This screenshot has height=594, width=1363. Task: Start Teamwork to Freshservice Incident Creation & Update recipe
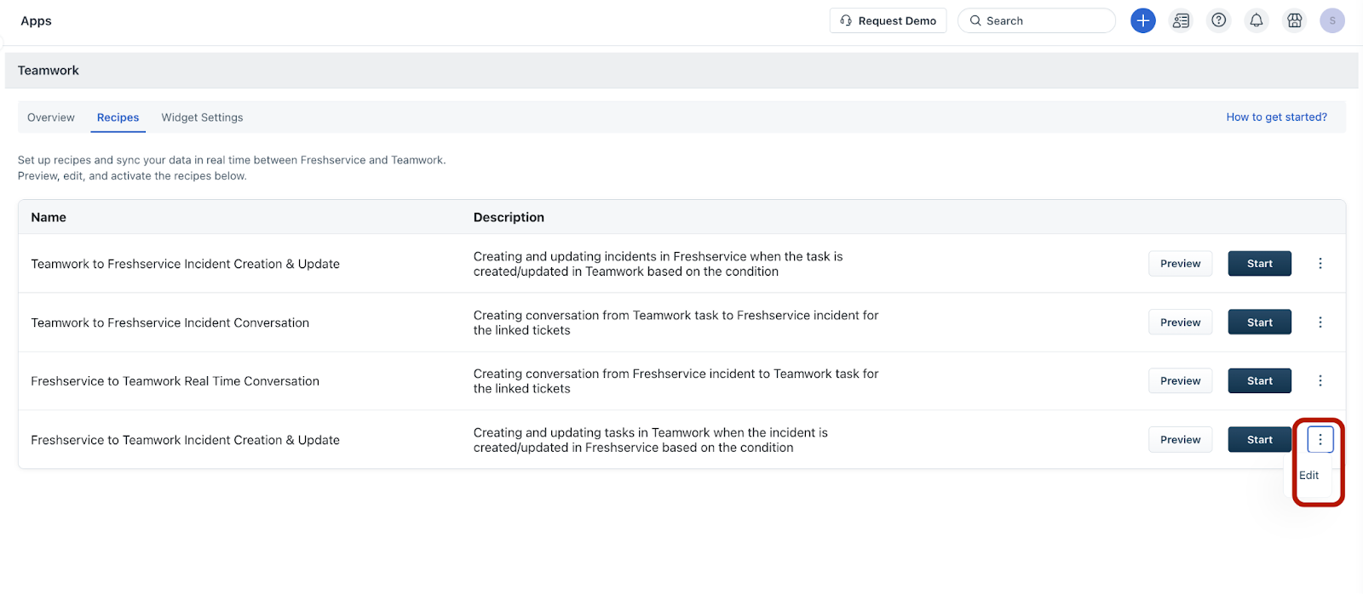(1259, 264)
